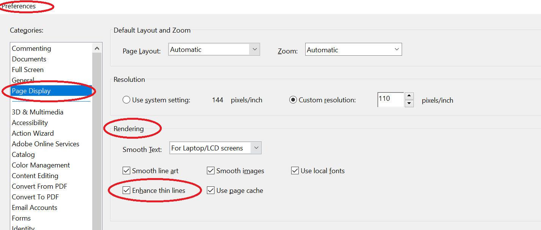Screen dimensions: 541x230
Task: Choose the Custom resolution radio option
Action: [x=293, y=100]
